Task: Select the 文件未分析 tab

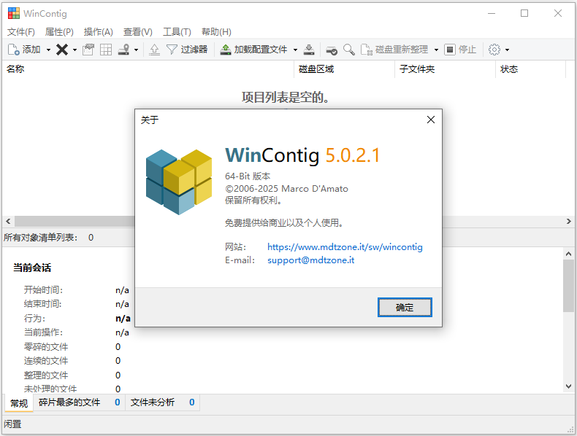Action: tap(153, 402)
